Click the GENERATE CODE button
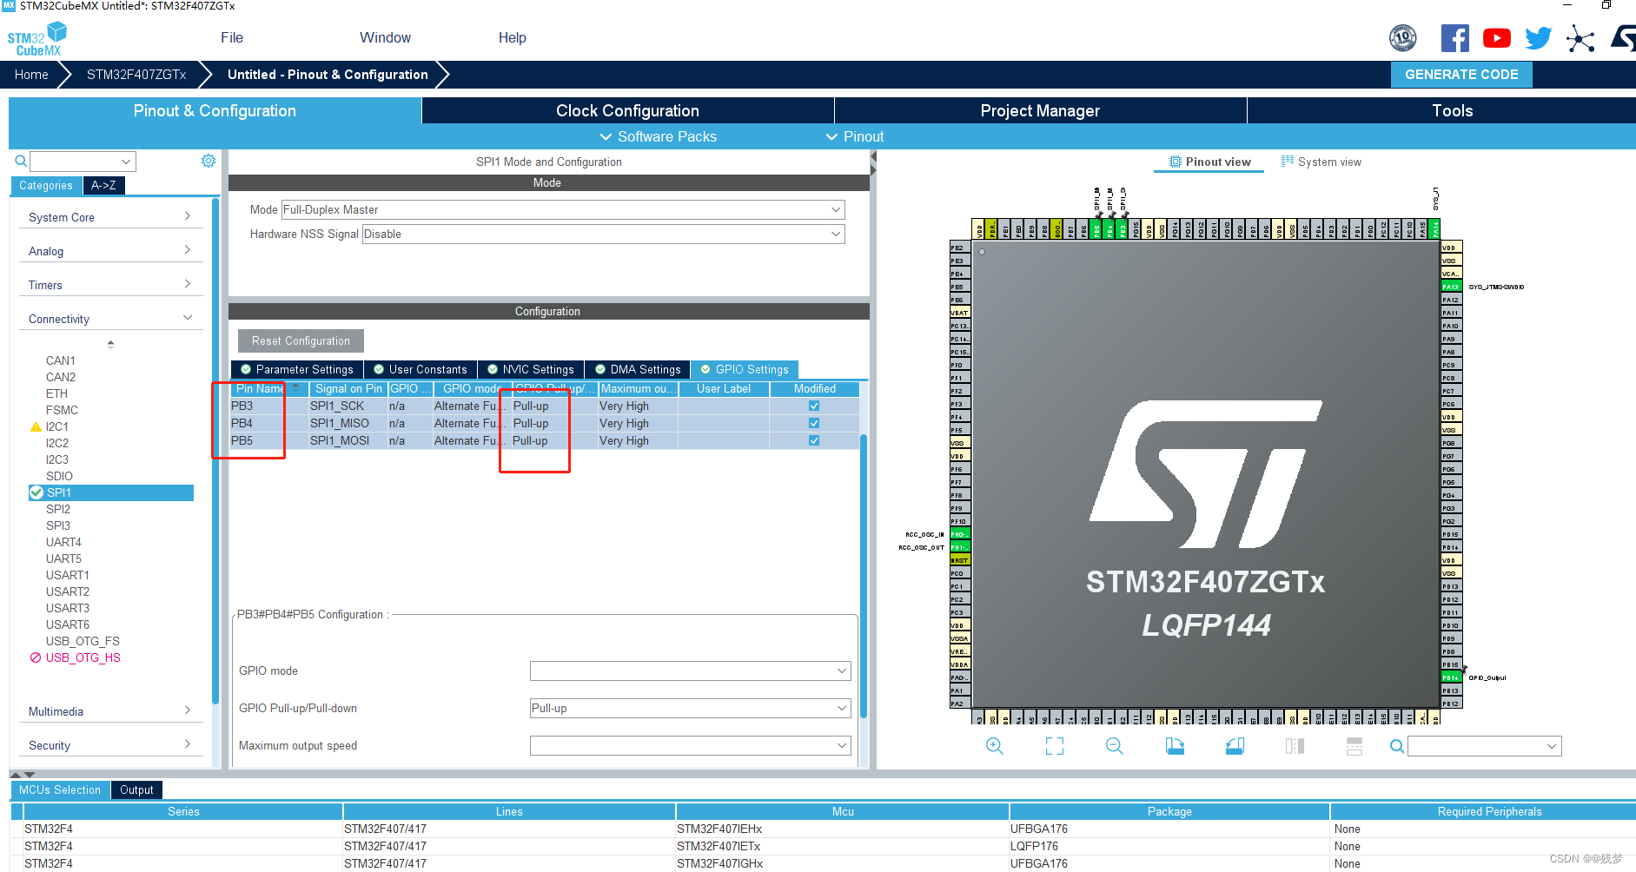 coord(1461,75)
